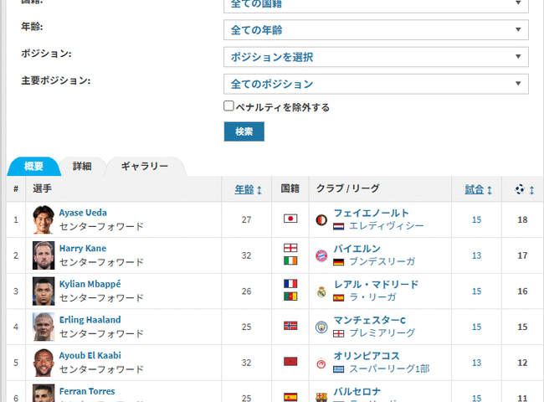This screenshot has width=544, height=402.
Task: Expand the 全ての年齢 age dropdown
Action: pos(376,30)
